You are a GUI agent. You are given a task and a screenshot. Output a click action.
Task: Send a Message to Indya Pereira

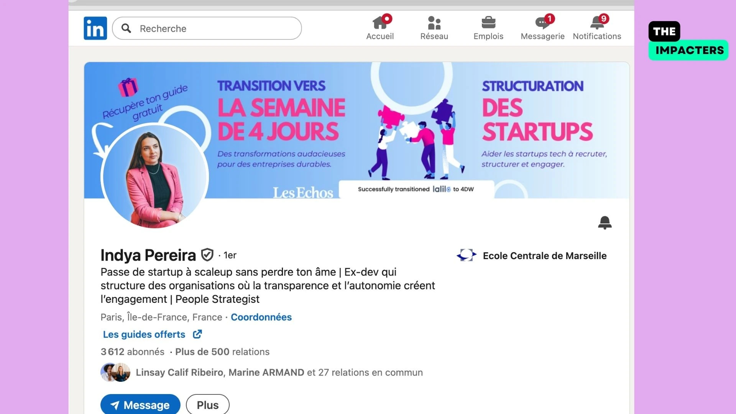click(x=140, y=404)
